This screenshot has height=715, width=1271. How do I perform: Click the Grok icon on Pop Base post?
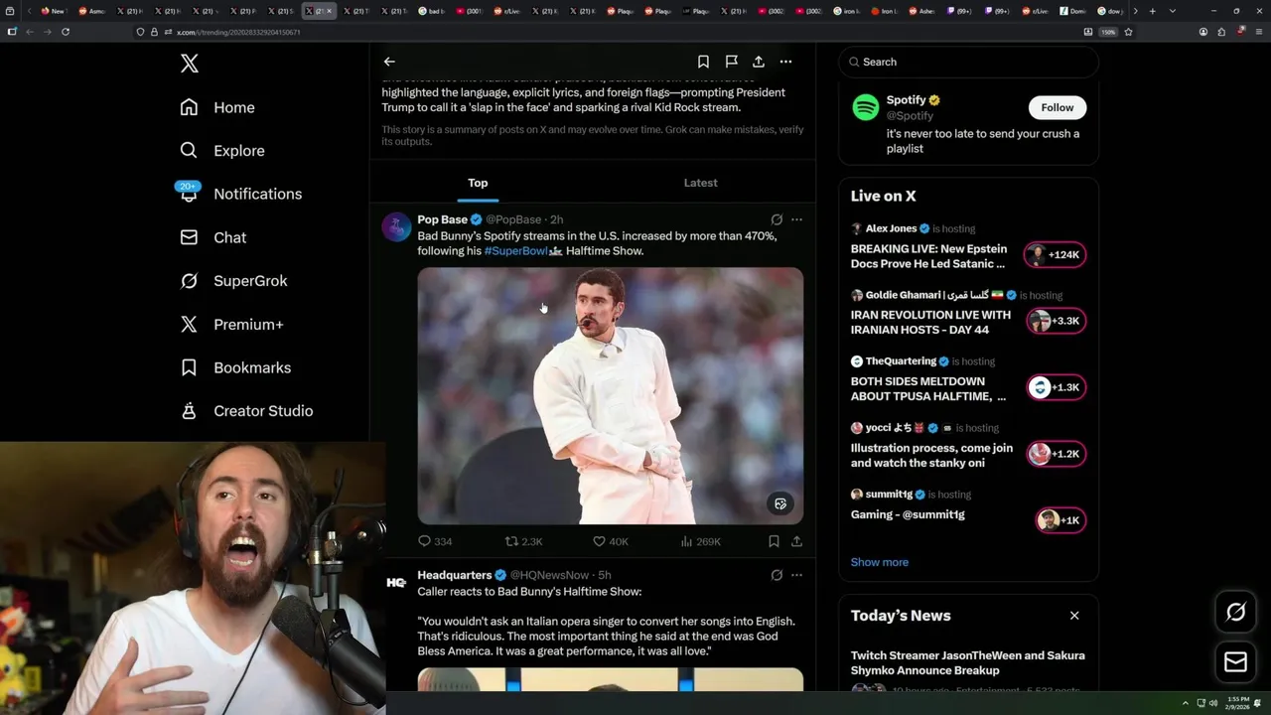777,219
